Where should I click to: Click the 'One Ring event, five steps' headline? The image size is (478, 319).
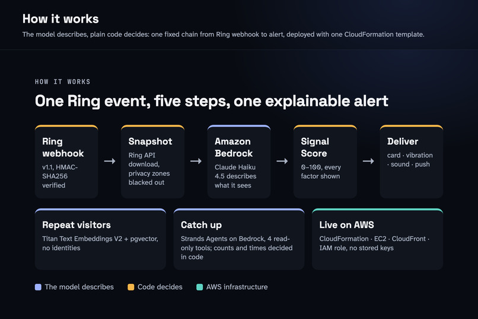tap(212, 101)
